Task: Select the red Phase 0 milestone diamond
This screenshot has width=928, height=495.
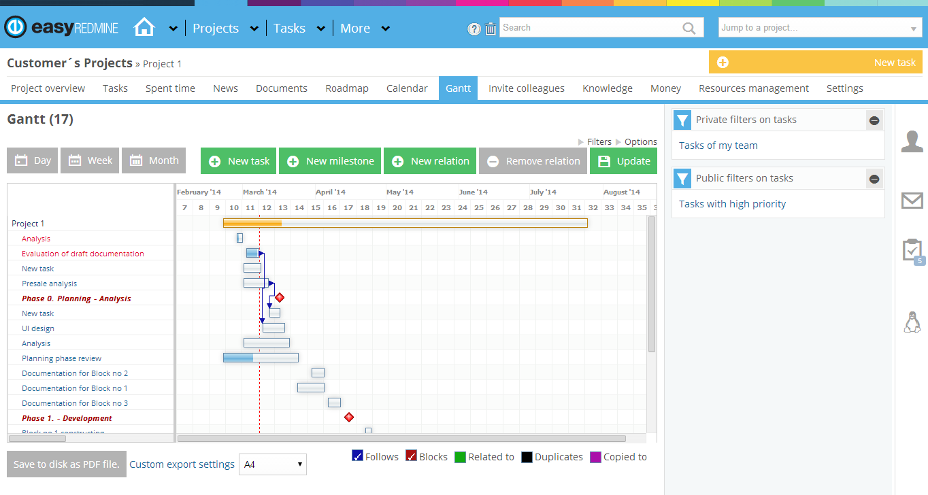Action: coord(279,298)
